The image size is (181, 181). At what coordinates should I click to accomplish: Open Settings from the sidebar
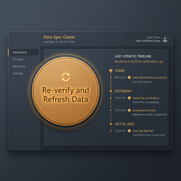18,74
